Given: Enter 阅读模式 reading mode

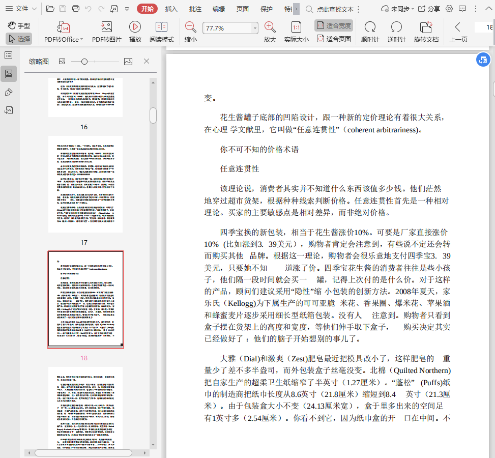Looking at the screenshot, I should coord(162,32).
